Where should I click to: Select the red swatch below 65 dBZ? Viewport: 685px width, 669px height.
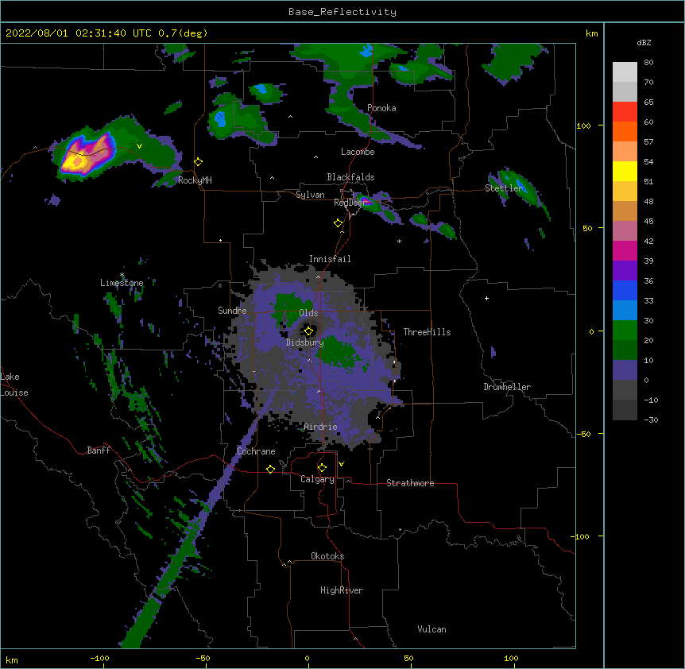coord(625,112)
